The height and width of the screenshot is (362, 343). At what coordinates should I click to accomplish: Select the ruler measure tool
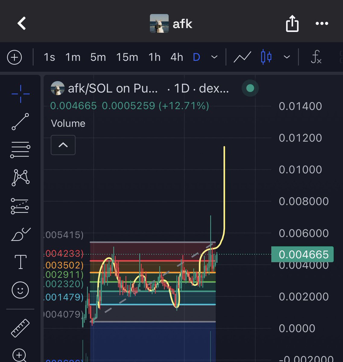20,328
